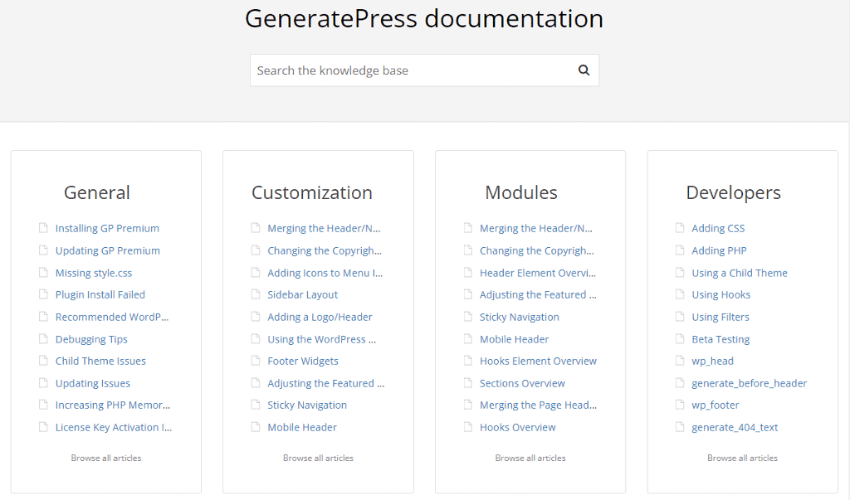This screenshot has width=850, height=500.
Task: Click page icon next to Footer Widgets
Action: [256, 361]
